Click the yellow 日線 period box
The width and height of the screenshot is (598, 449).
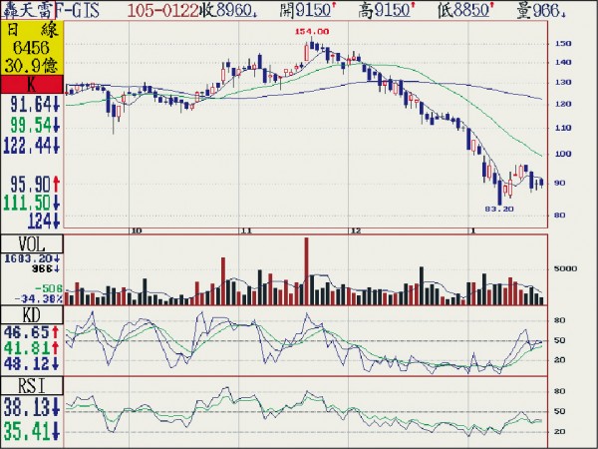(31, 45)
